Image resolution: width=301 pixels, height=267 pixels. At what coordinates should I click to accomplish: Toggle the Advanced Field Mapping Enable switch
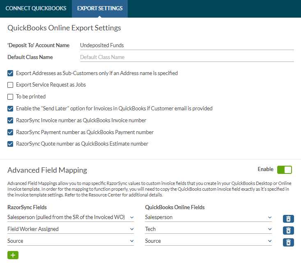point(285,170)
